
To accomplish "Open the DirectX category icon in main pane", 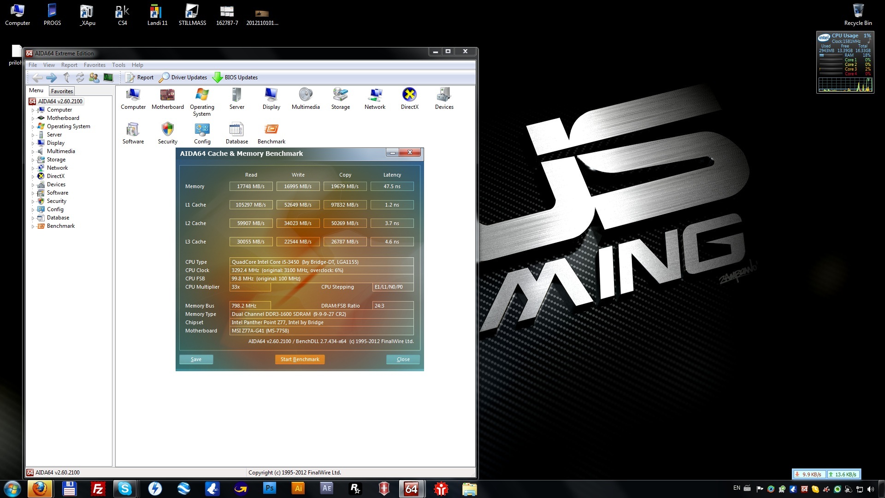I will click(x=409, y=98).
